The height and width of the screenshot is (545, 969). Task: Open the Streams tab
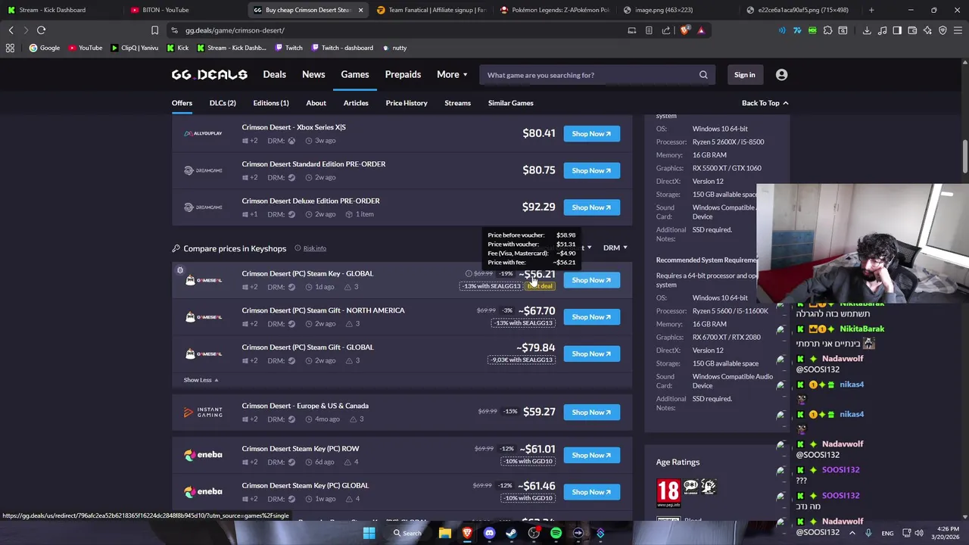tap(457, 103)
